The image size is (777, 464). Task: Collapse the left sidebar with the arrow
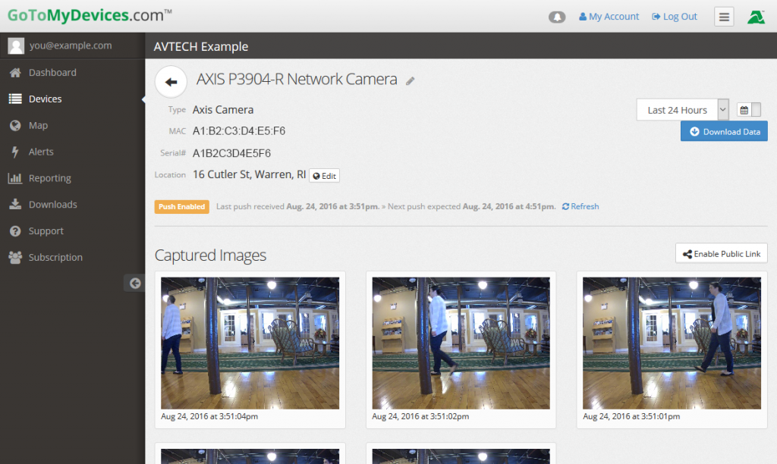click(x=134, y=282)
